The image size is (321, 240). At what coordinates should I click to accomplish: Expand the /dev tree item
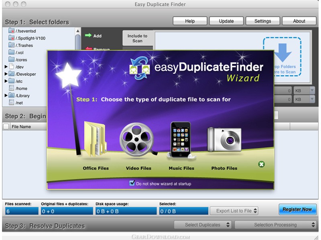6,66
